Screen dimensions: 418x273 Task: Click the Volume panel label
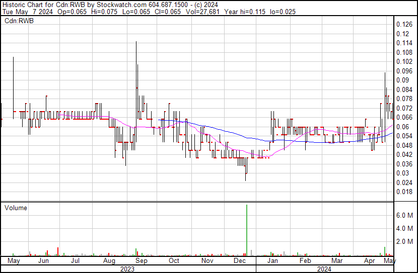pyautogui.click(x=16, y=208)
